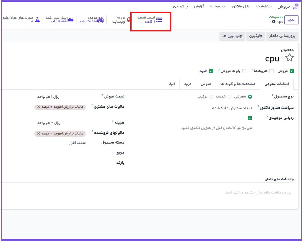Click the Go to Website (برو به وب‌سایت) globe icon
The width and height of the screenshot is (302, 241).
[129, 20]
